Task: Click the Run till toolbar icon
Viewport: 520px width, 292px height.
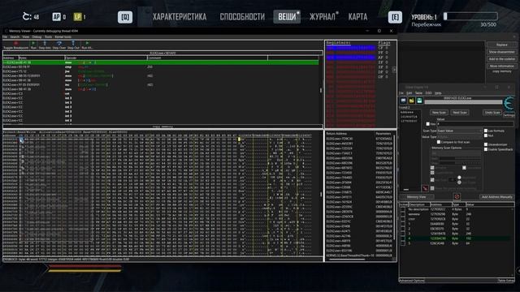Action: (x=87, y=43)
